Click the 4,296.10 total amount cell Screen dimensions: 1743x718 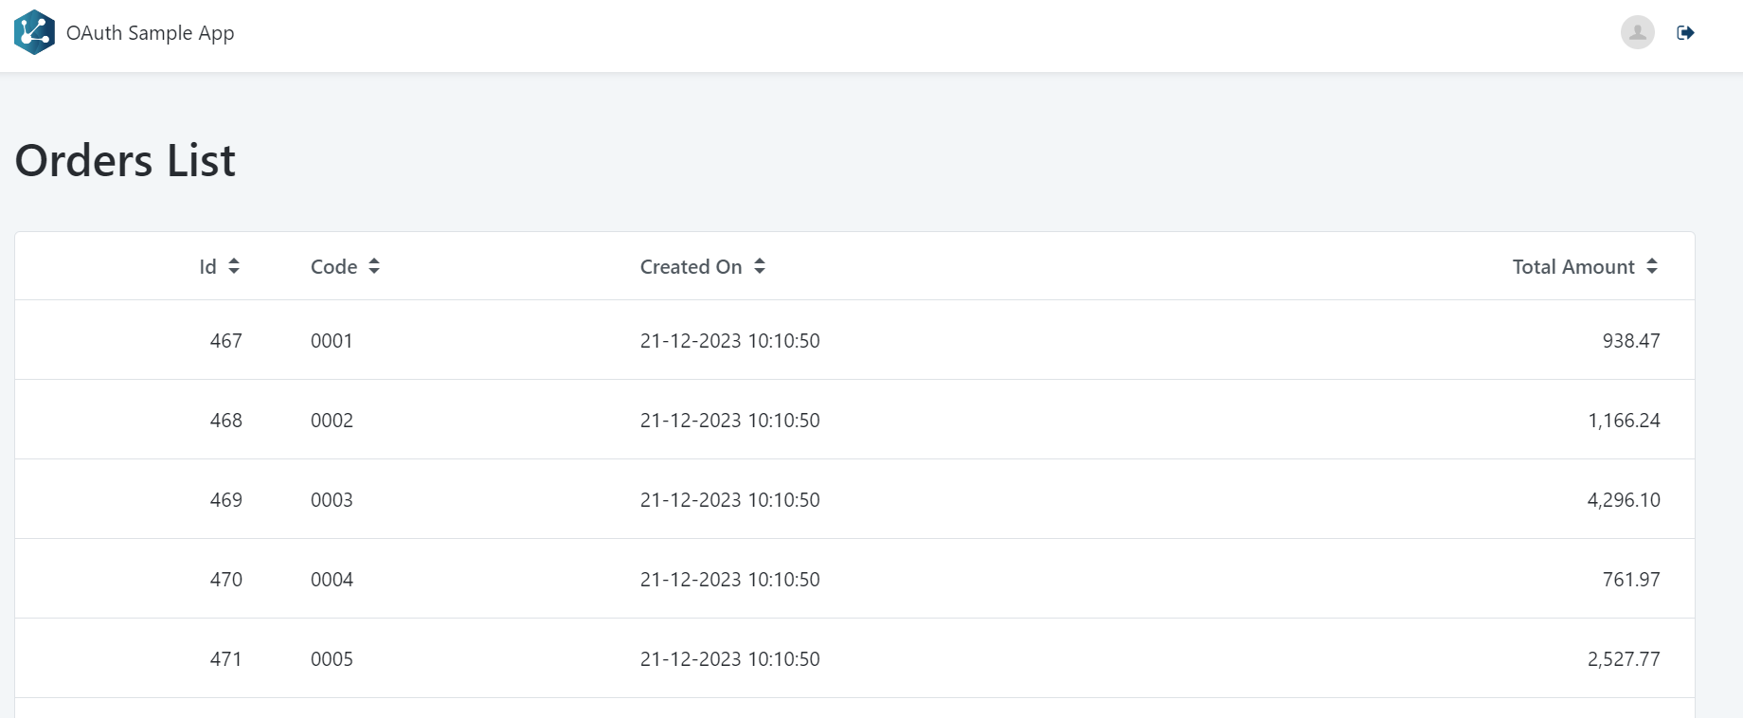point(1623,500)
